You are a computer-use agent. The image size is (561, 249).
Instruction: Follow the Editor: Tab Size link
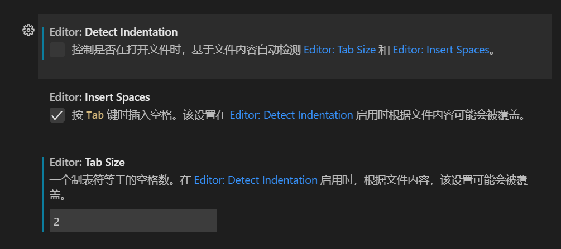coord(339,50)
